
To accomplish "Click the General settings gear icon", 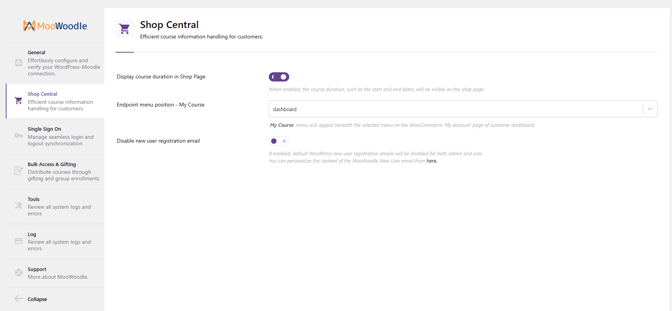I will [x=18, y=63].
